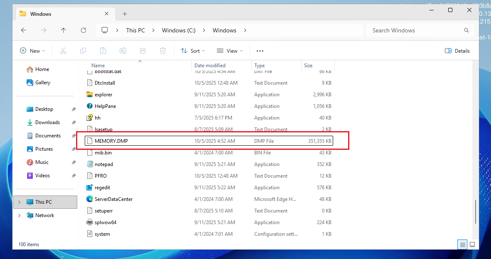Expand the This PC tree node
The width and height of the screenshot is (491, 259).
[20, 202]
